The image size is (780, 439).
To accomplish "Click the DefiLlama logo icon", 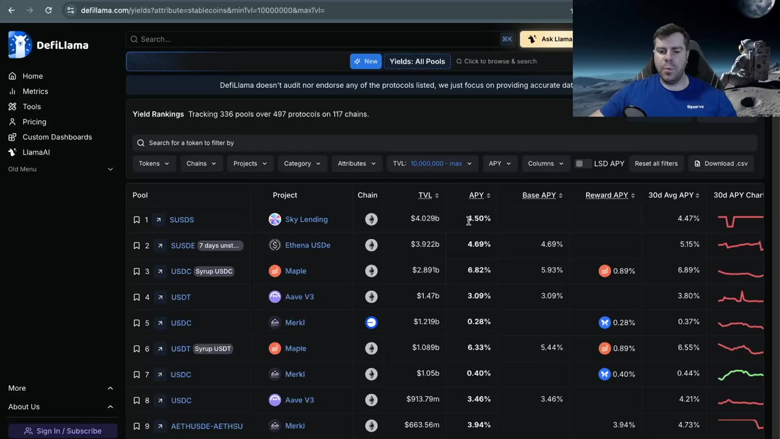I will click(19, 45).
